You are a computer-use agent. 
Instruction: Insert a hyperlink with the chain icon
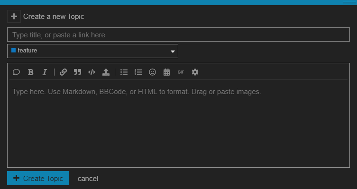(63, 72)
